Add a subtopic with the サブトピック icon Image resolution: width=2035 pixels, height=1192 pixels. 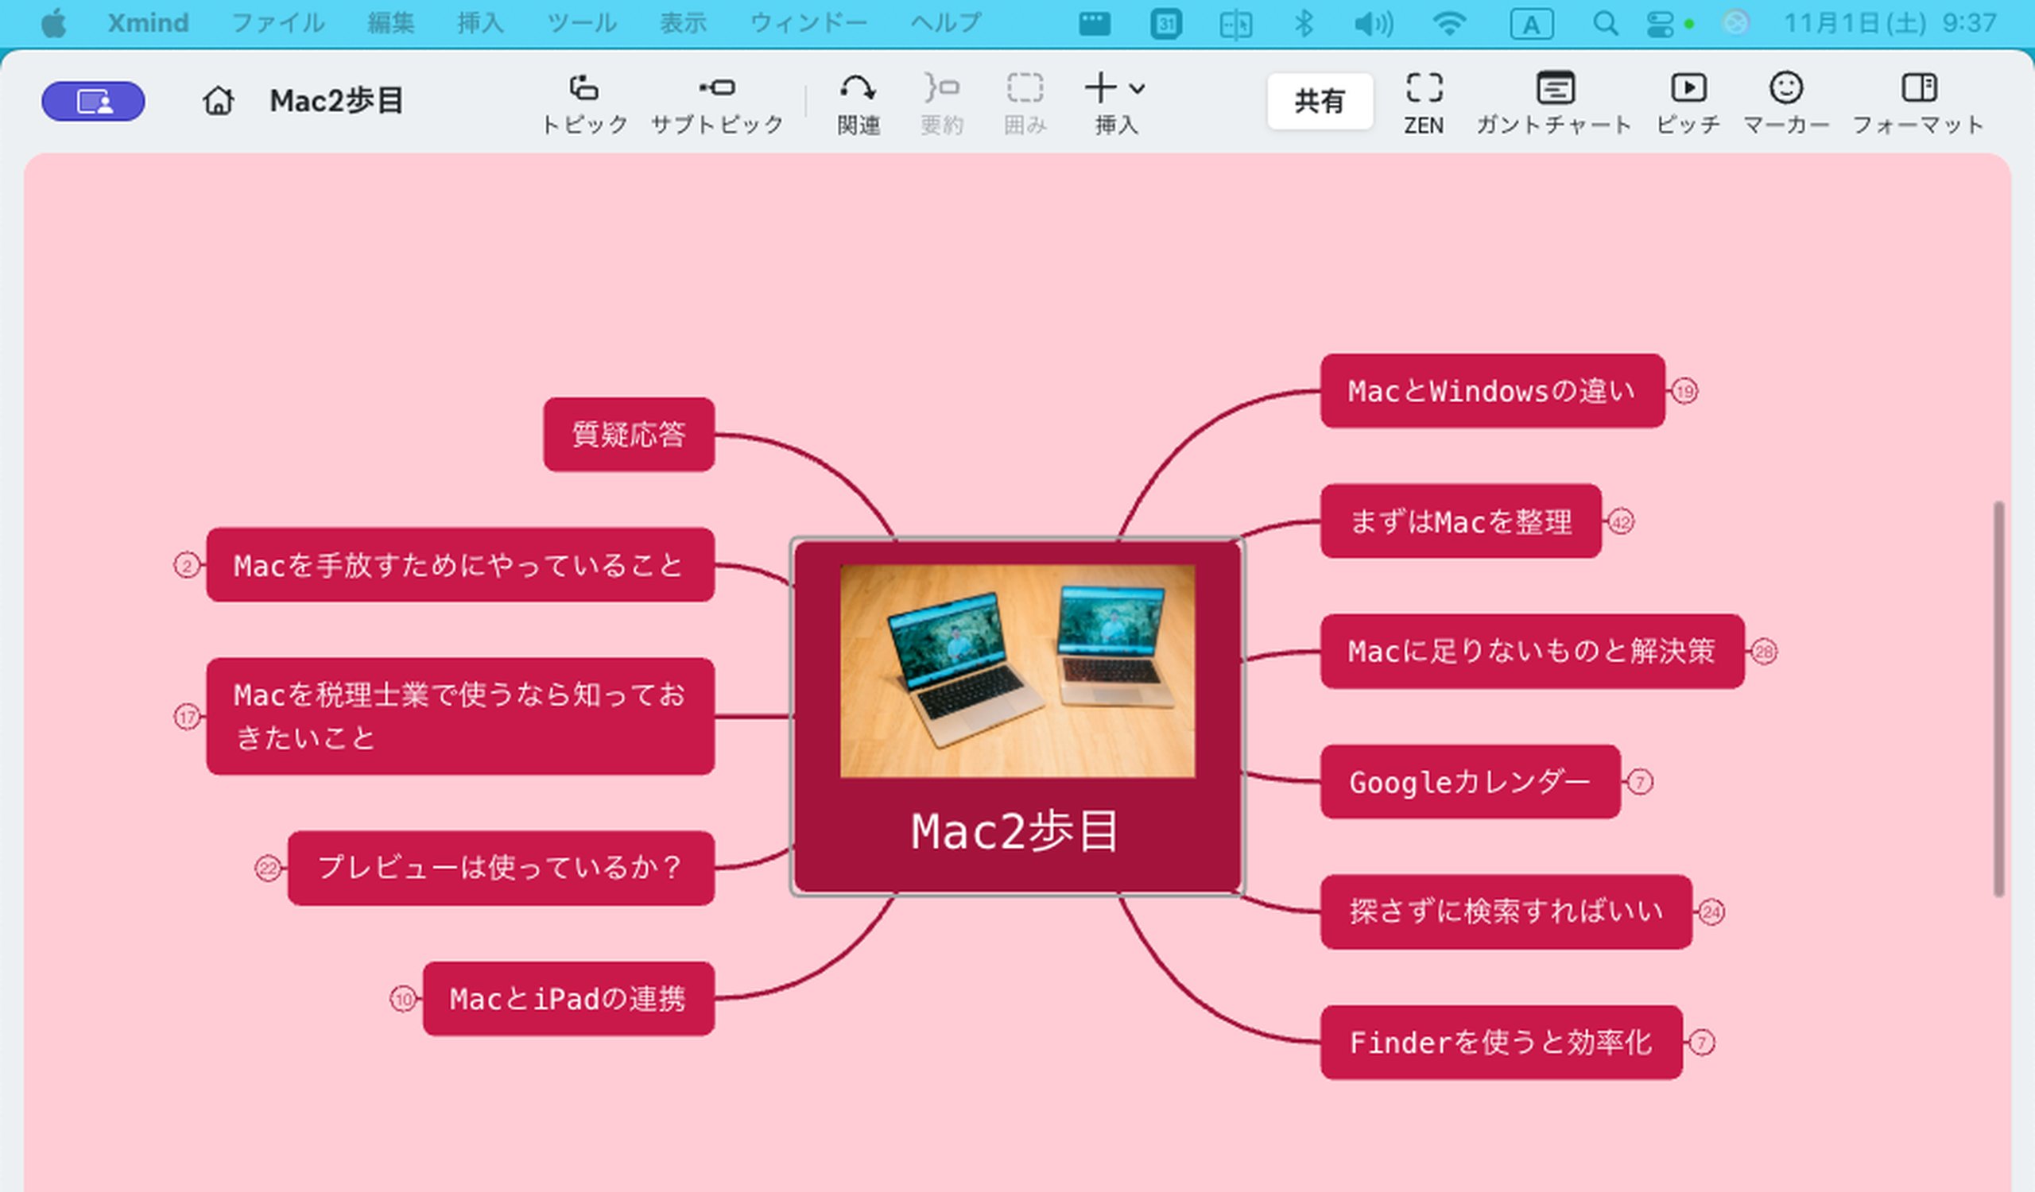716,89
